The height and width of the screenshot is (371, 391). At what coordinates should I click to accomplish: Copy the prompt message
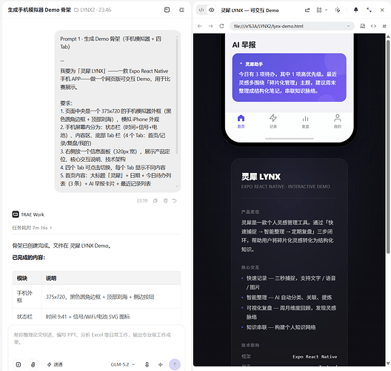(x=156, y=200)
